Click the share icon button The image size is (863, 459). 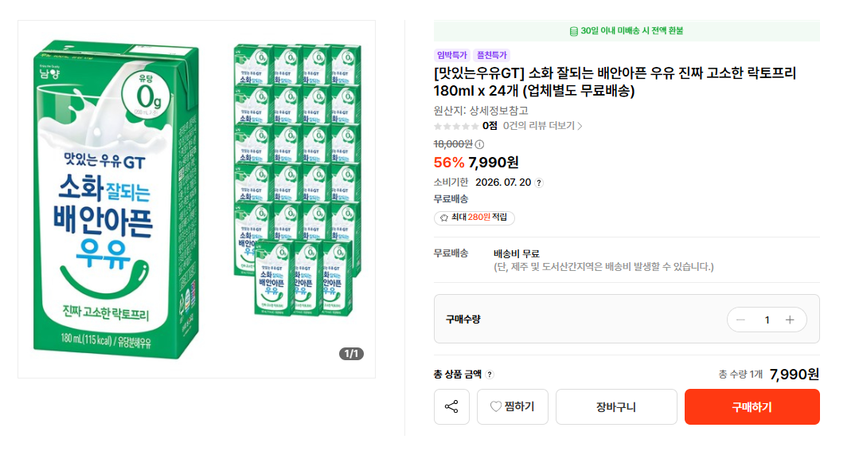tap(451, 406)
